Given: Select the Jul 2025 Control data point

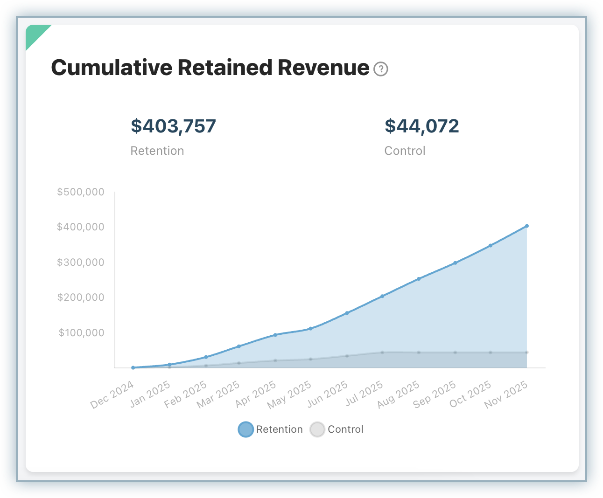Looking at the screenshot, I should point(382,353).
